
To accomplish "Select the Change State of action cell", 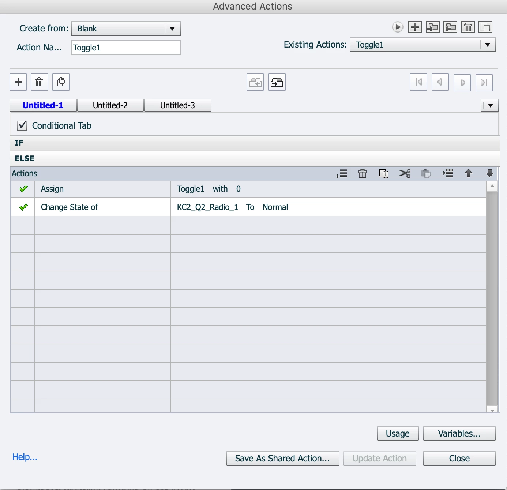I will point(103,207).
